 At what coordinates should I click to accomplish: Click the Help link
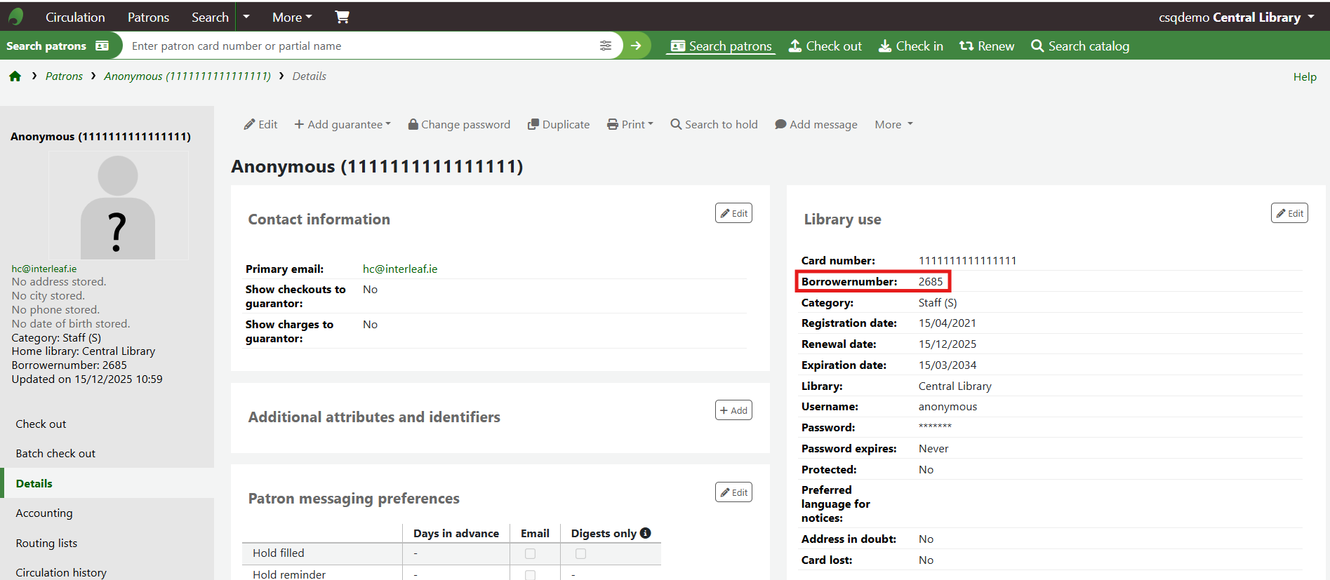point(1305,77)
